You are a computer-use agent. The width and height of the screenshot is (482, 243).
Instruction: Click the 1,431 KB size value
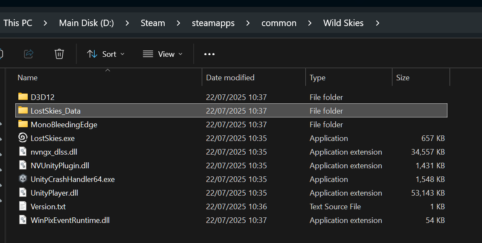pos(430,165)
